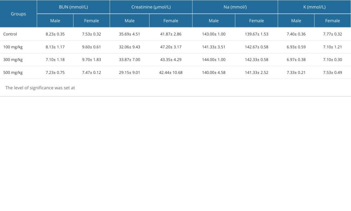Click the sodium value 144.00± 1.00
Image resolution: width=351 pixels, height=211 pixels.
pos(213,59)
